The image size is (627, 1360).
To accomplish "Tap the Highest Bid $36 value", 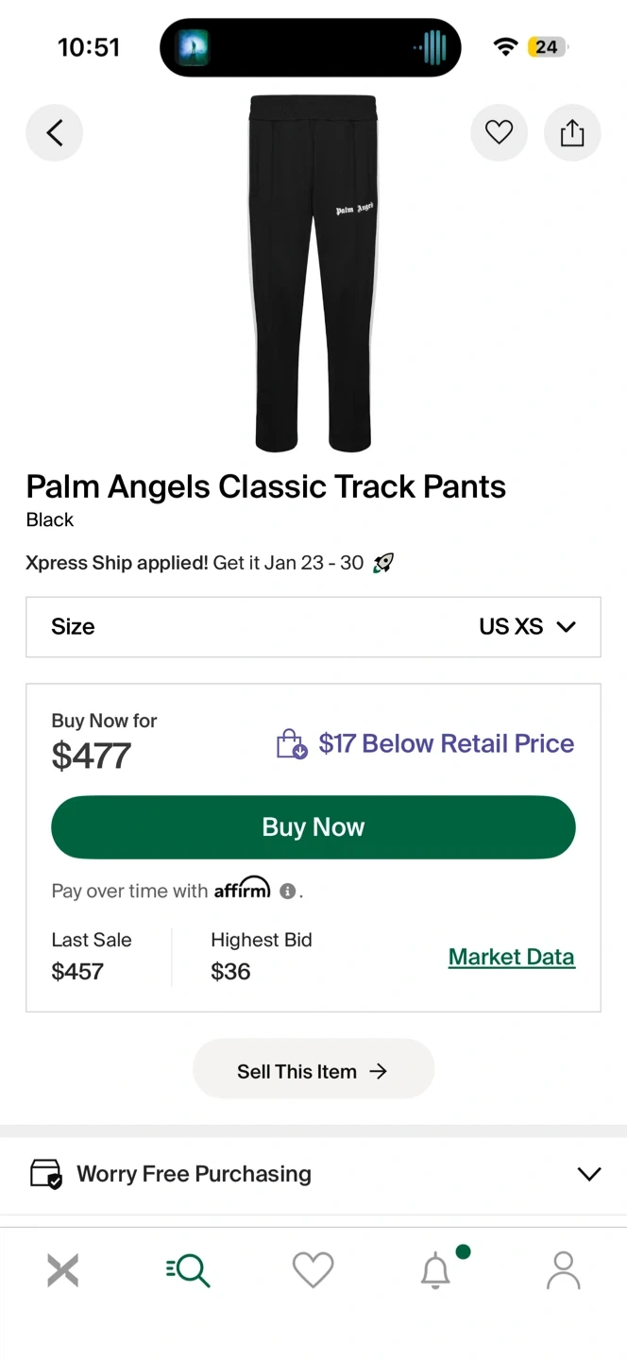I will [x=230, y=972].
